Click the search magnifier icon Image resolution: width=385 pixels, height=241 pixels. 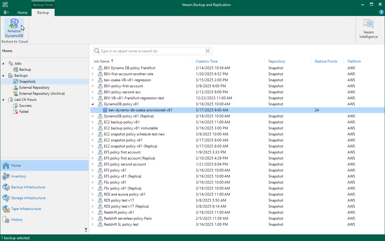(97, 51)
